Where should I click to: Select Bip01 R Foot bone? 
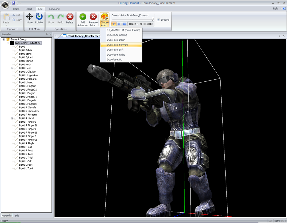coord(26,150)
